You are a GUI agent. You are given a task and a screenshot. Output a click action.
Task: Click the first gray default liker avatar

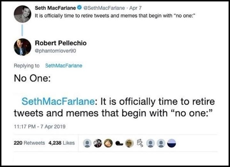[87, 143]
